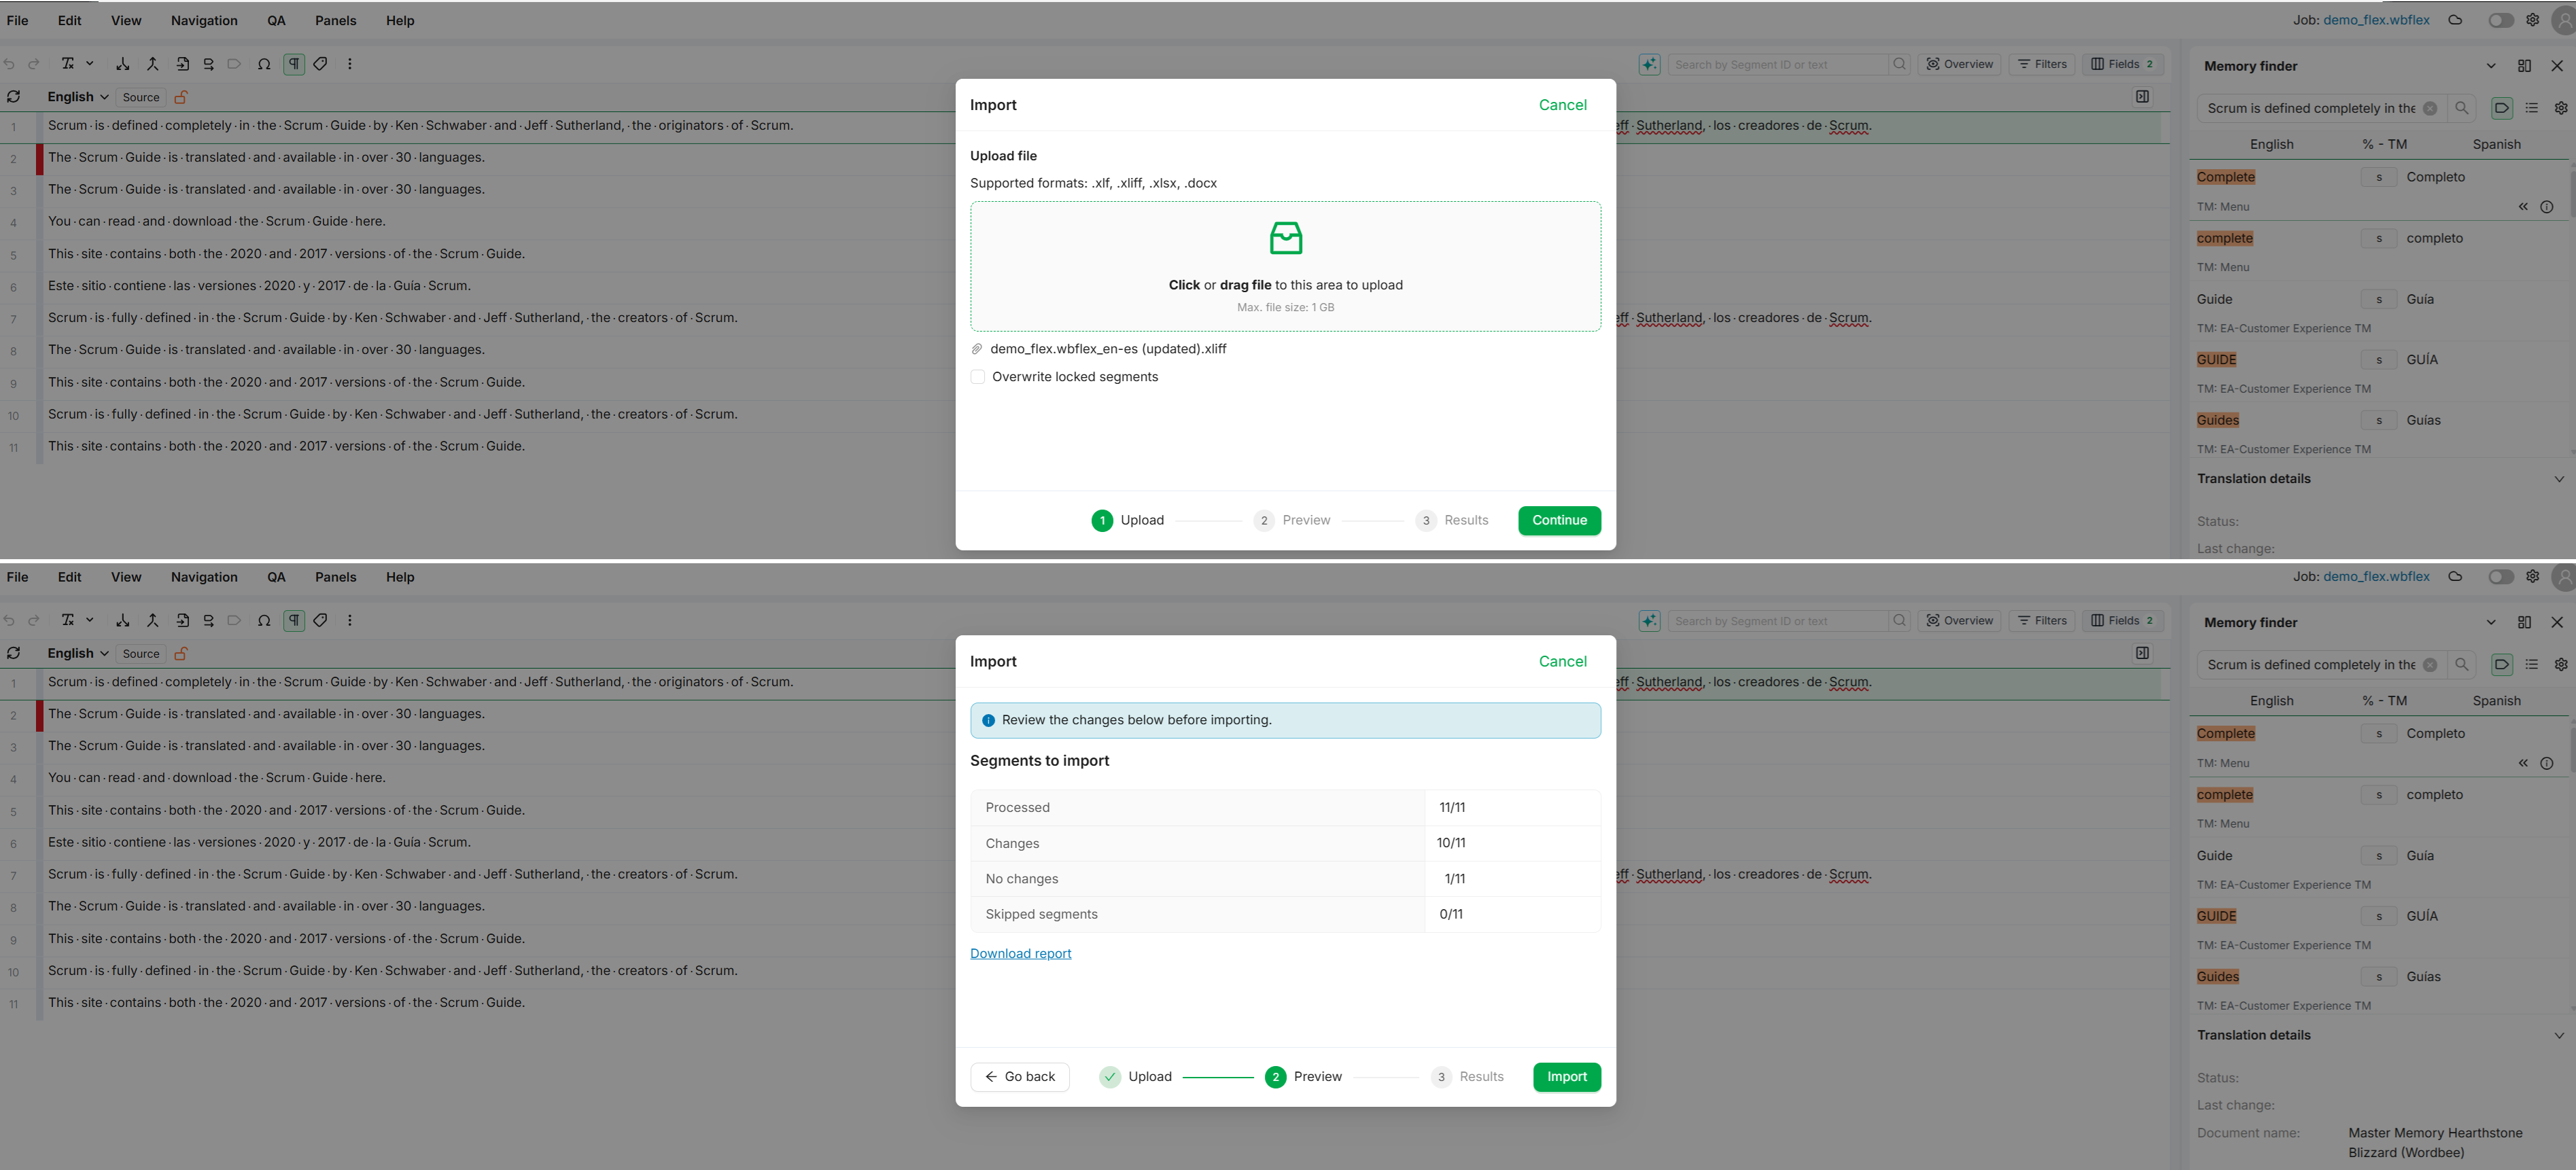Open formatting dropdown arrow in Preview-step window toolbar

[x=90, y=621]
